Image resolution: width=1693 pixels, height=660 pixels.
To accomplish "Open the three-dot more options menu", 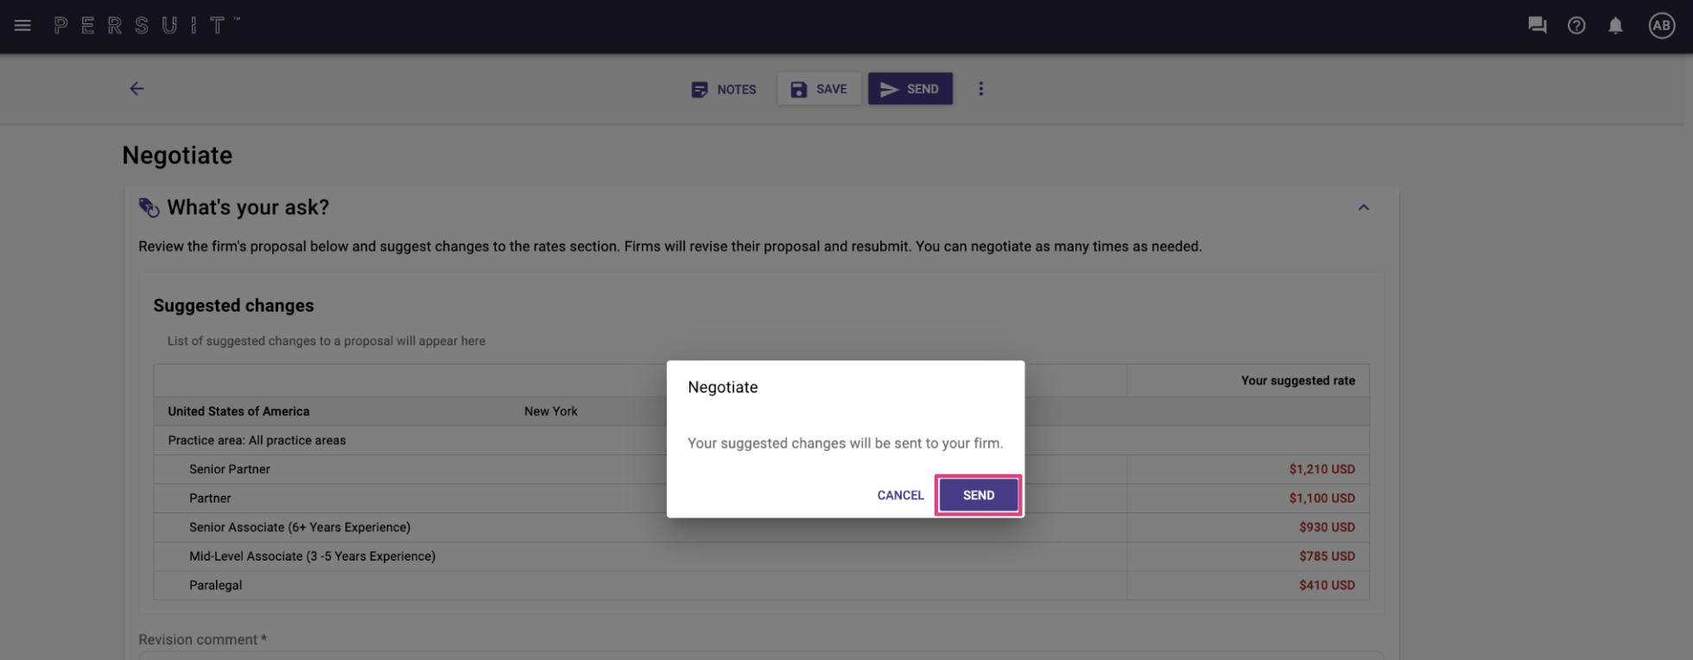I will pos(980,89).
